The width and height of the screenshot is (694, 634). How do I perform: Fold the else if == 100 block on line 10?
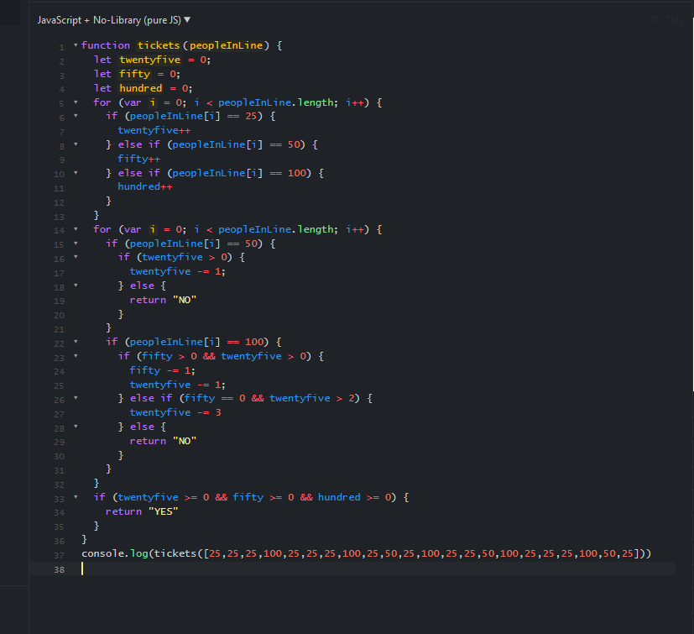click(76, 173)
